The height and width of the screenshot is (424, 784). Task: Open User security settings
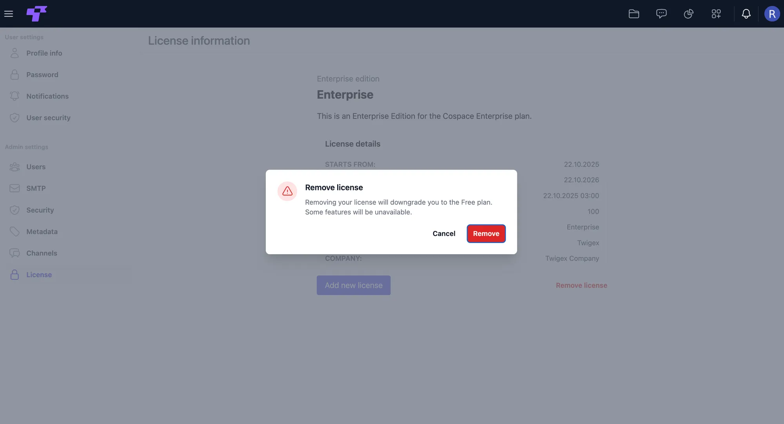point(48,118)
